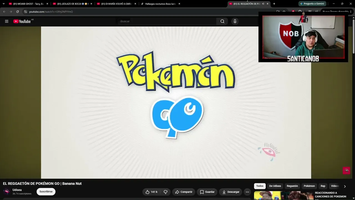This screenshot has width=355, height=200.
Task: Subscribe with the Suscribirse button
Action: click(x=46, y=192)
